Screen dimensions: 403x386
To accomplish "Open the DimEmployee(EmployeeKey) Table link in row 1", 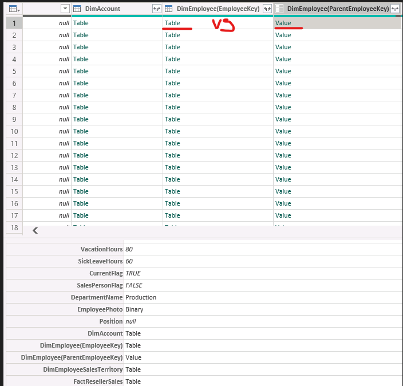I will click(172, 23).
